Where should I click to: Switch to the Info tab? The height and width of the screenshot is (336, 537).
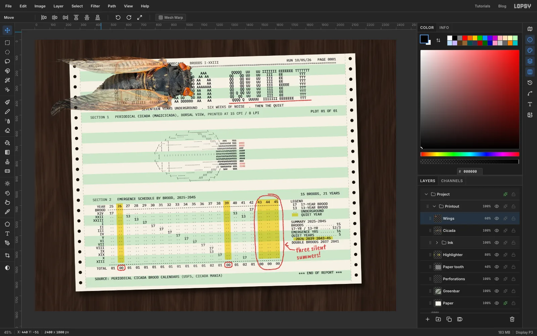[444, 28]
